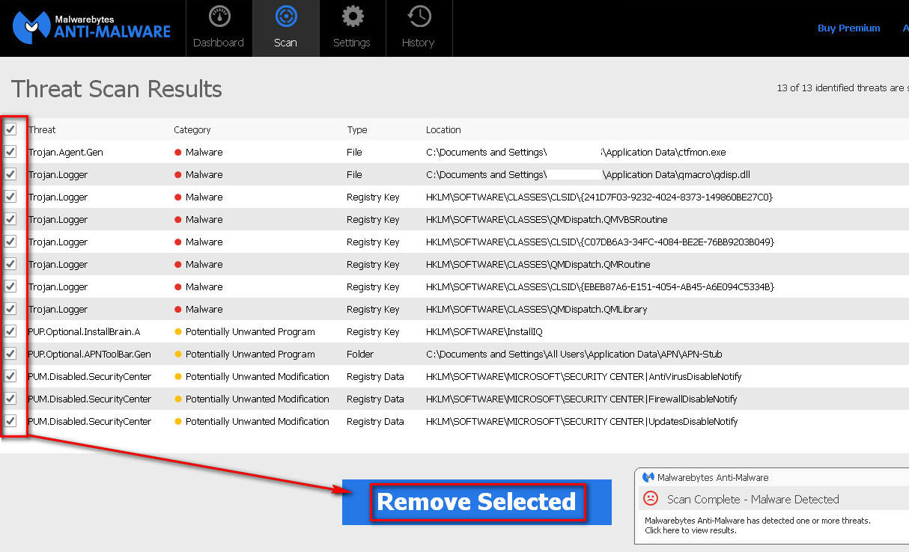Screen dimensions: 909x552
Task: Uncheck checkbox for AntiVirusDisableNotify row
Action: [10, 376]
